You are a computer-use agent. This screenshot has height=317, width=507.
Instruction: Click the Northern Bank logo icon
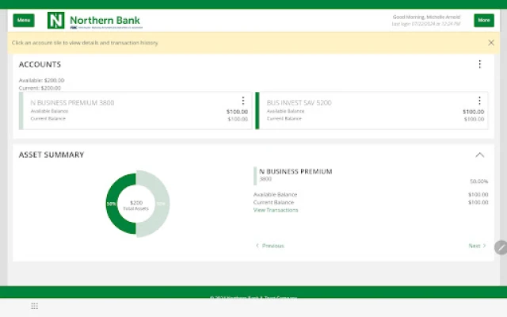point(56,20)
